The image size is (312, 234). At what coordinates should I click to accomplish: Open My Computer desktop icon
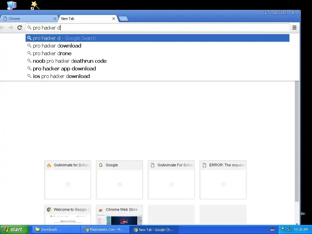[x=12, y=5]
